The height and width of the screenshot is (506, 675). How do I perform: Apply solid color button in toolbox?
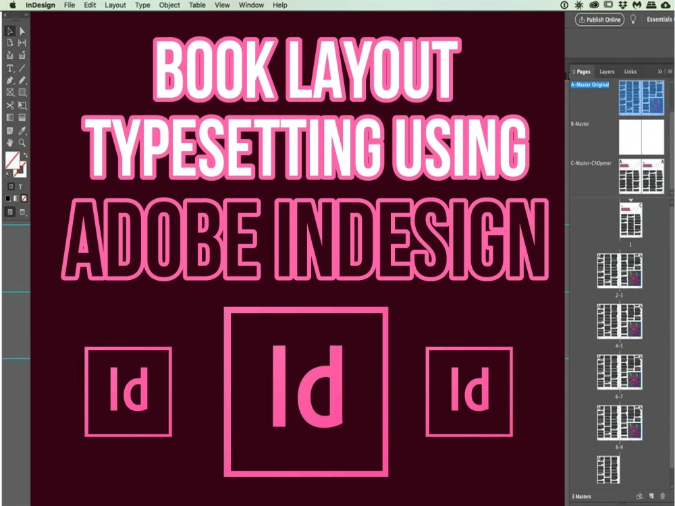[7, 198]
